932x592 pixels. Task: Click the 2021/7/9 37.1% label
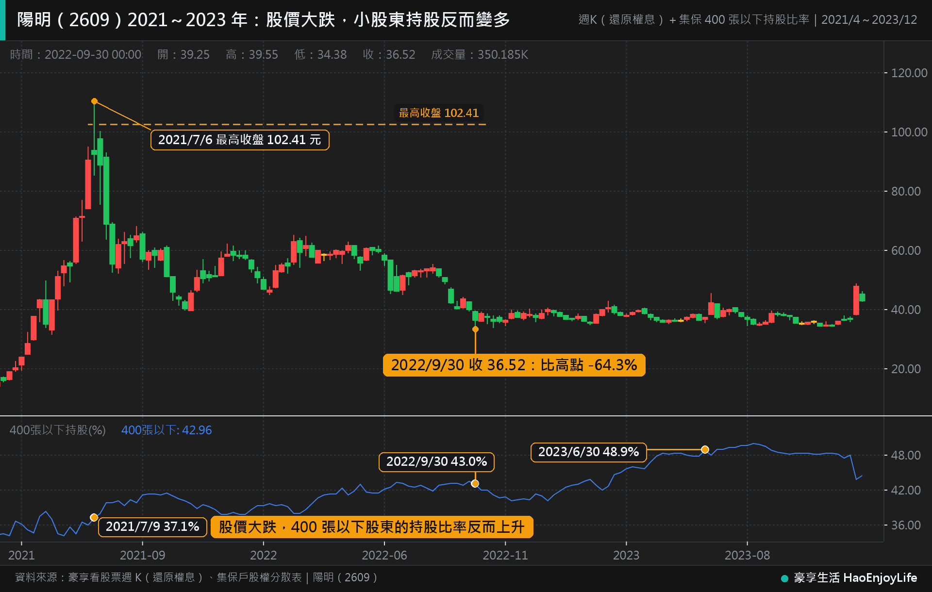[x=152, y=526]
